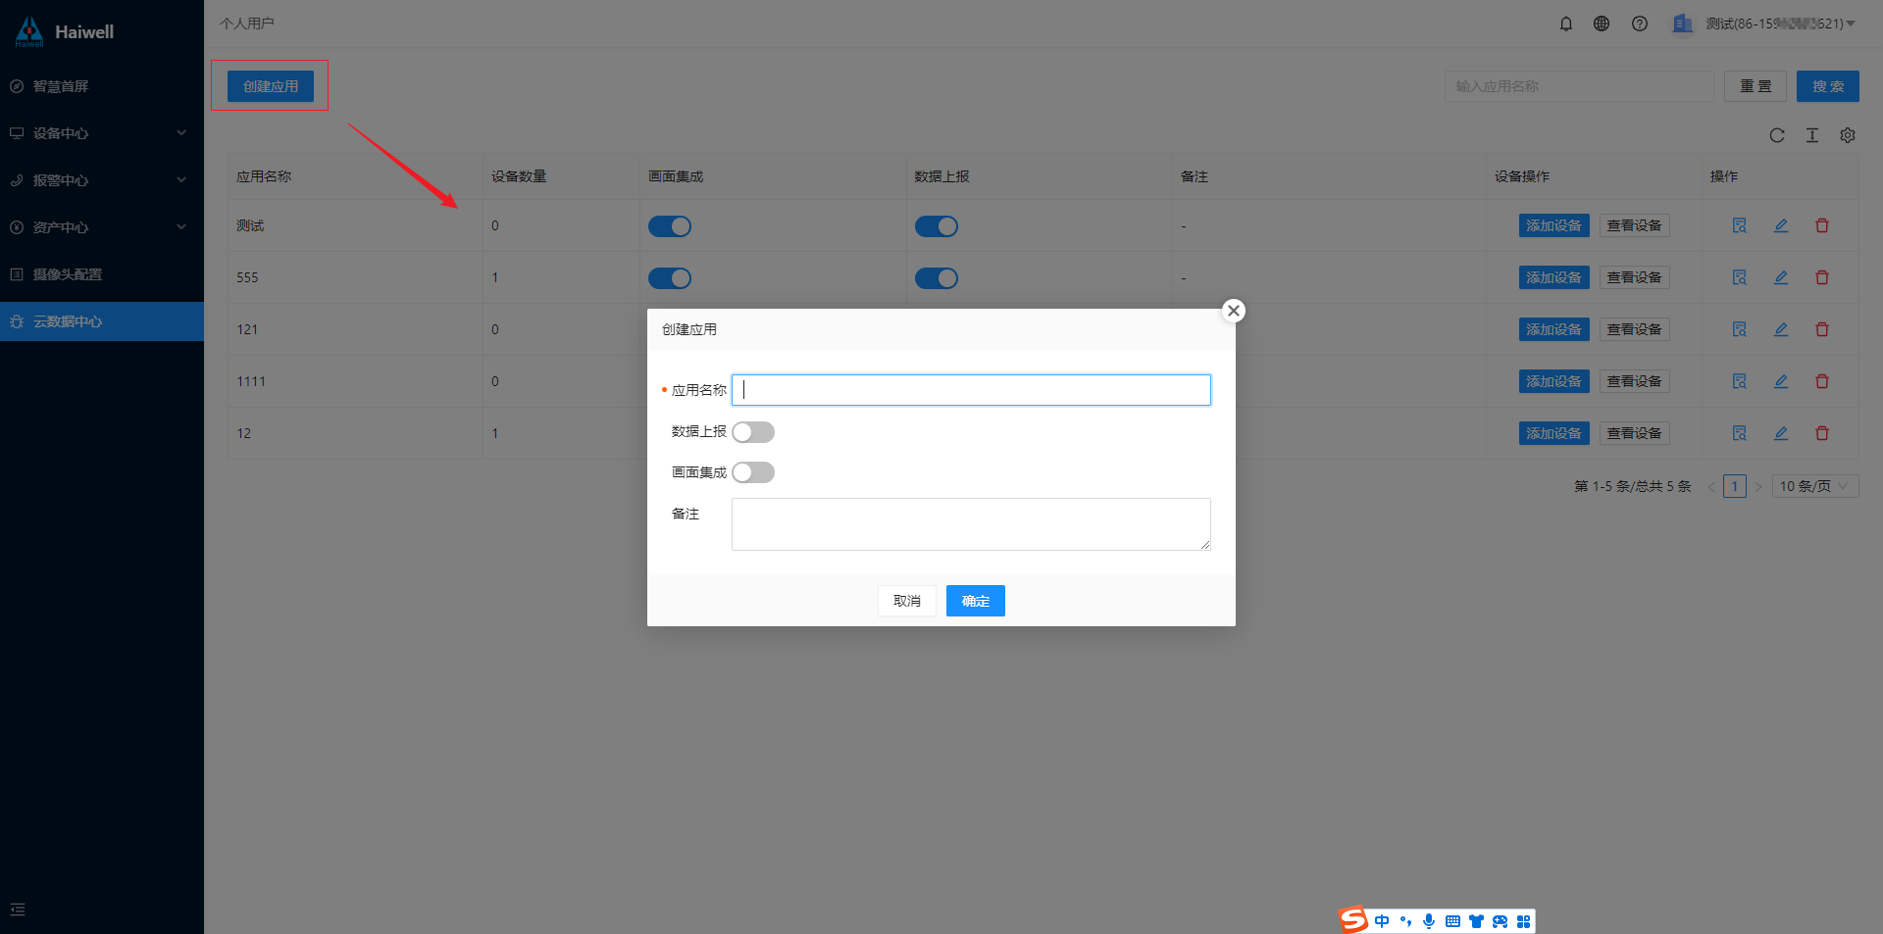This screenshot has height=934, width=1883.
Task: Open table column settings gear icon
Action: tap(1848, 135)
